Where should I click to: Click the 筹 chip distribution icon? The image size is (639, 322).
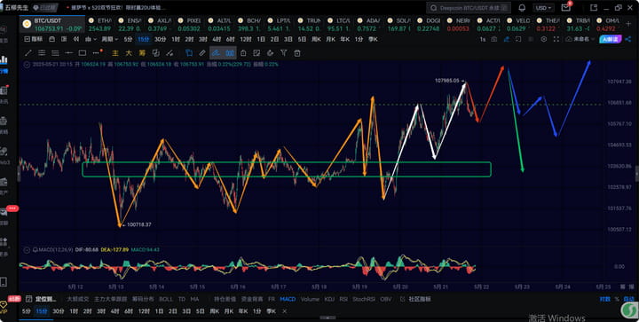coord(142,53)
